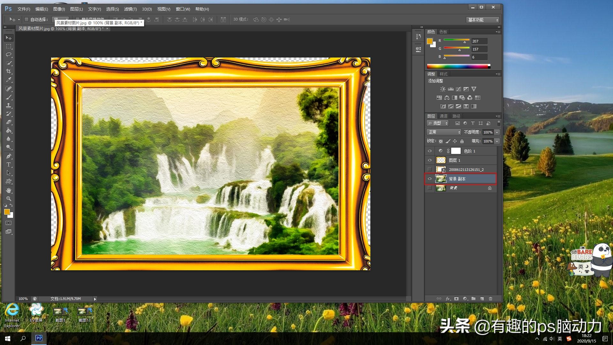Open the blend mode 正常 dropdown
The width and height of the screenshot is (613, 345).
click(444, 132)
